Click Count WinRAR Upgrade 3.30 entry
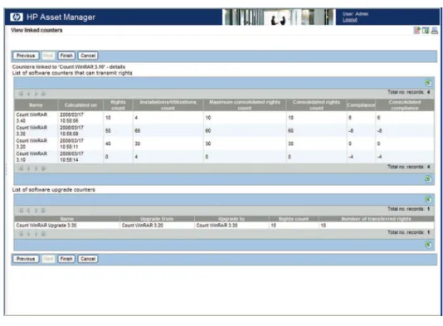The image size is (443, 326). tap(46, 226)
